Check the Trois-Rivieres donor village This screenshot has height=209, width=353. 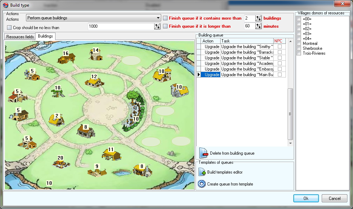(x=299, y=53)
